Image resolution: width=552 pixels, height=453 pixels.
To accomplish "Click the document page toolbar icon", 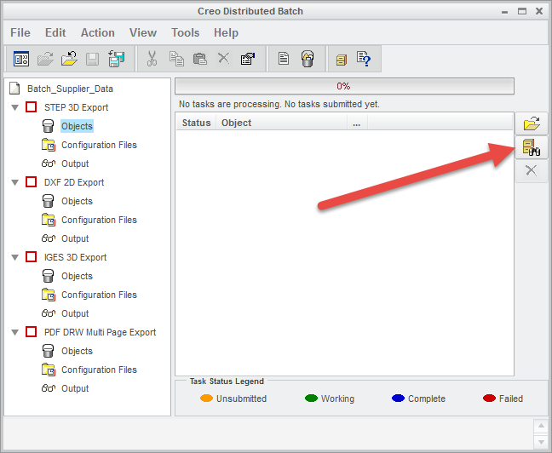I will 284,59.
